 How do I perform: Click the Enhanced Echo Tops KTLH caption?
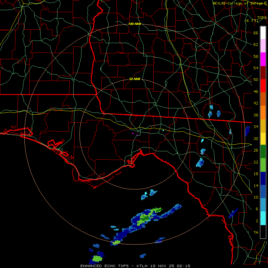pyautogui.click(x=135, y=266)
